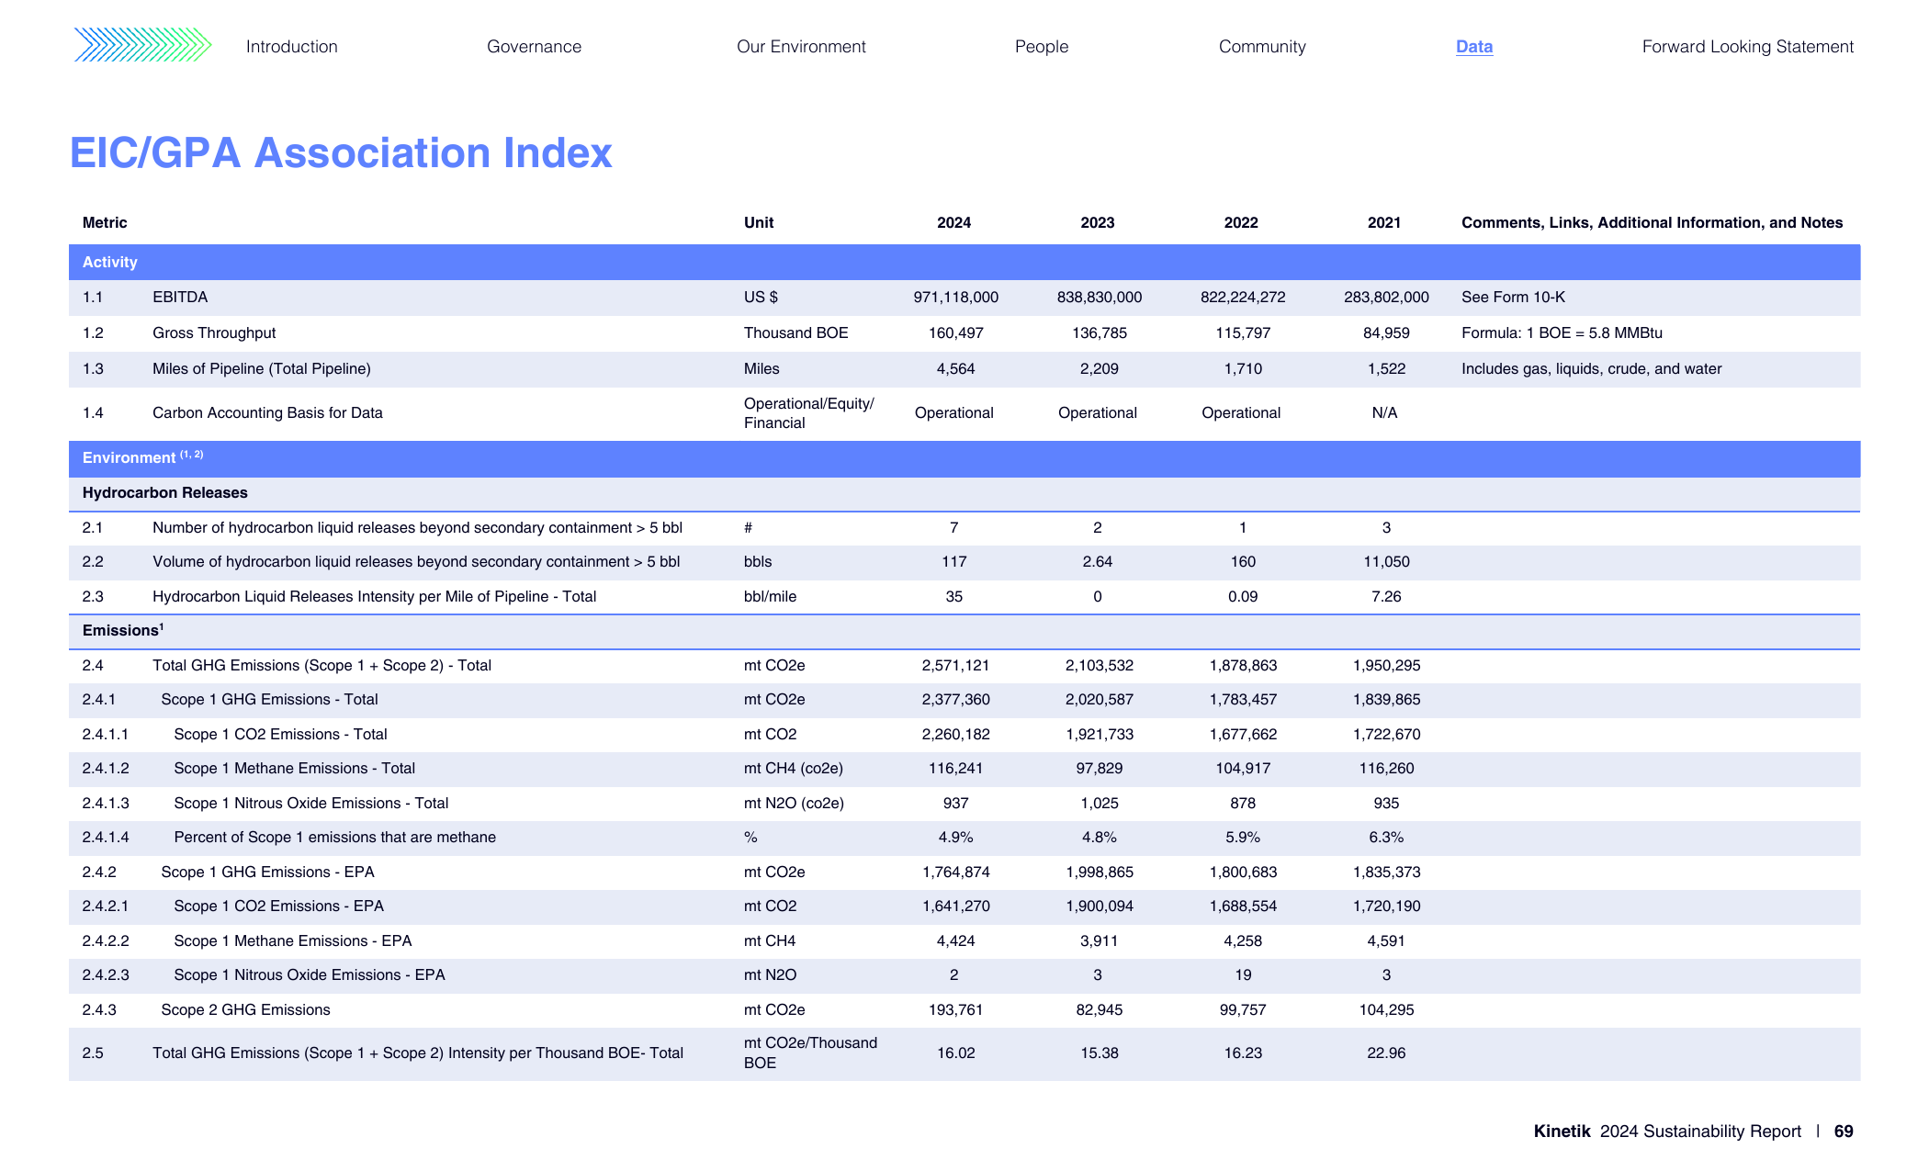Select the Gross Throughput row label
The width and height of the screenshot is (1929, 1171).
[214, 332]
